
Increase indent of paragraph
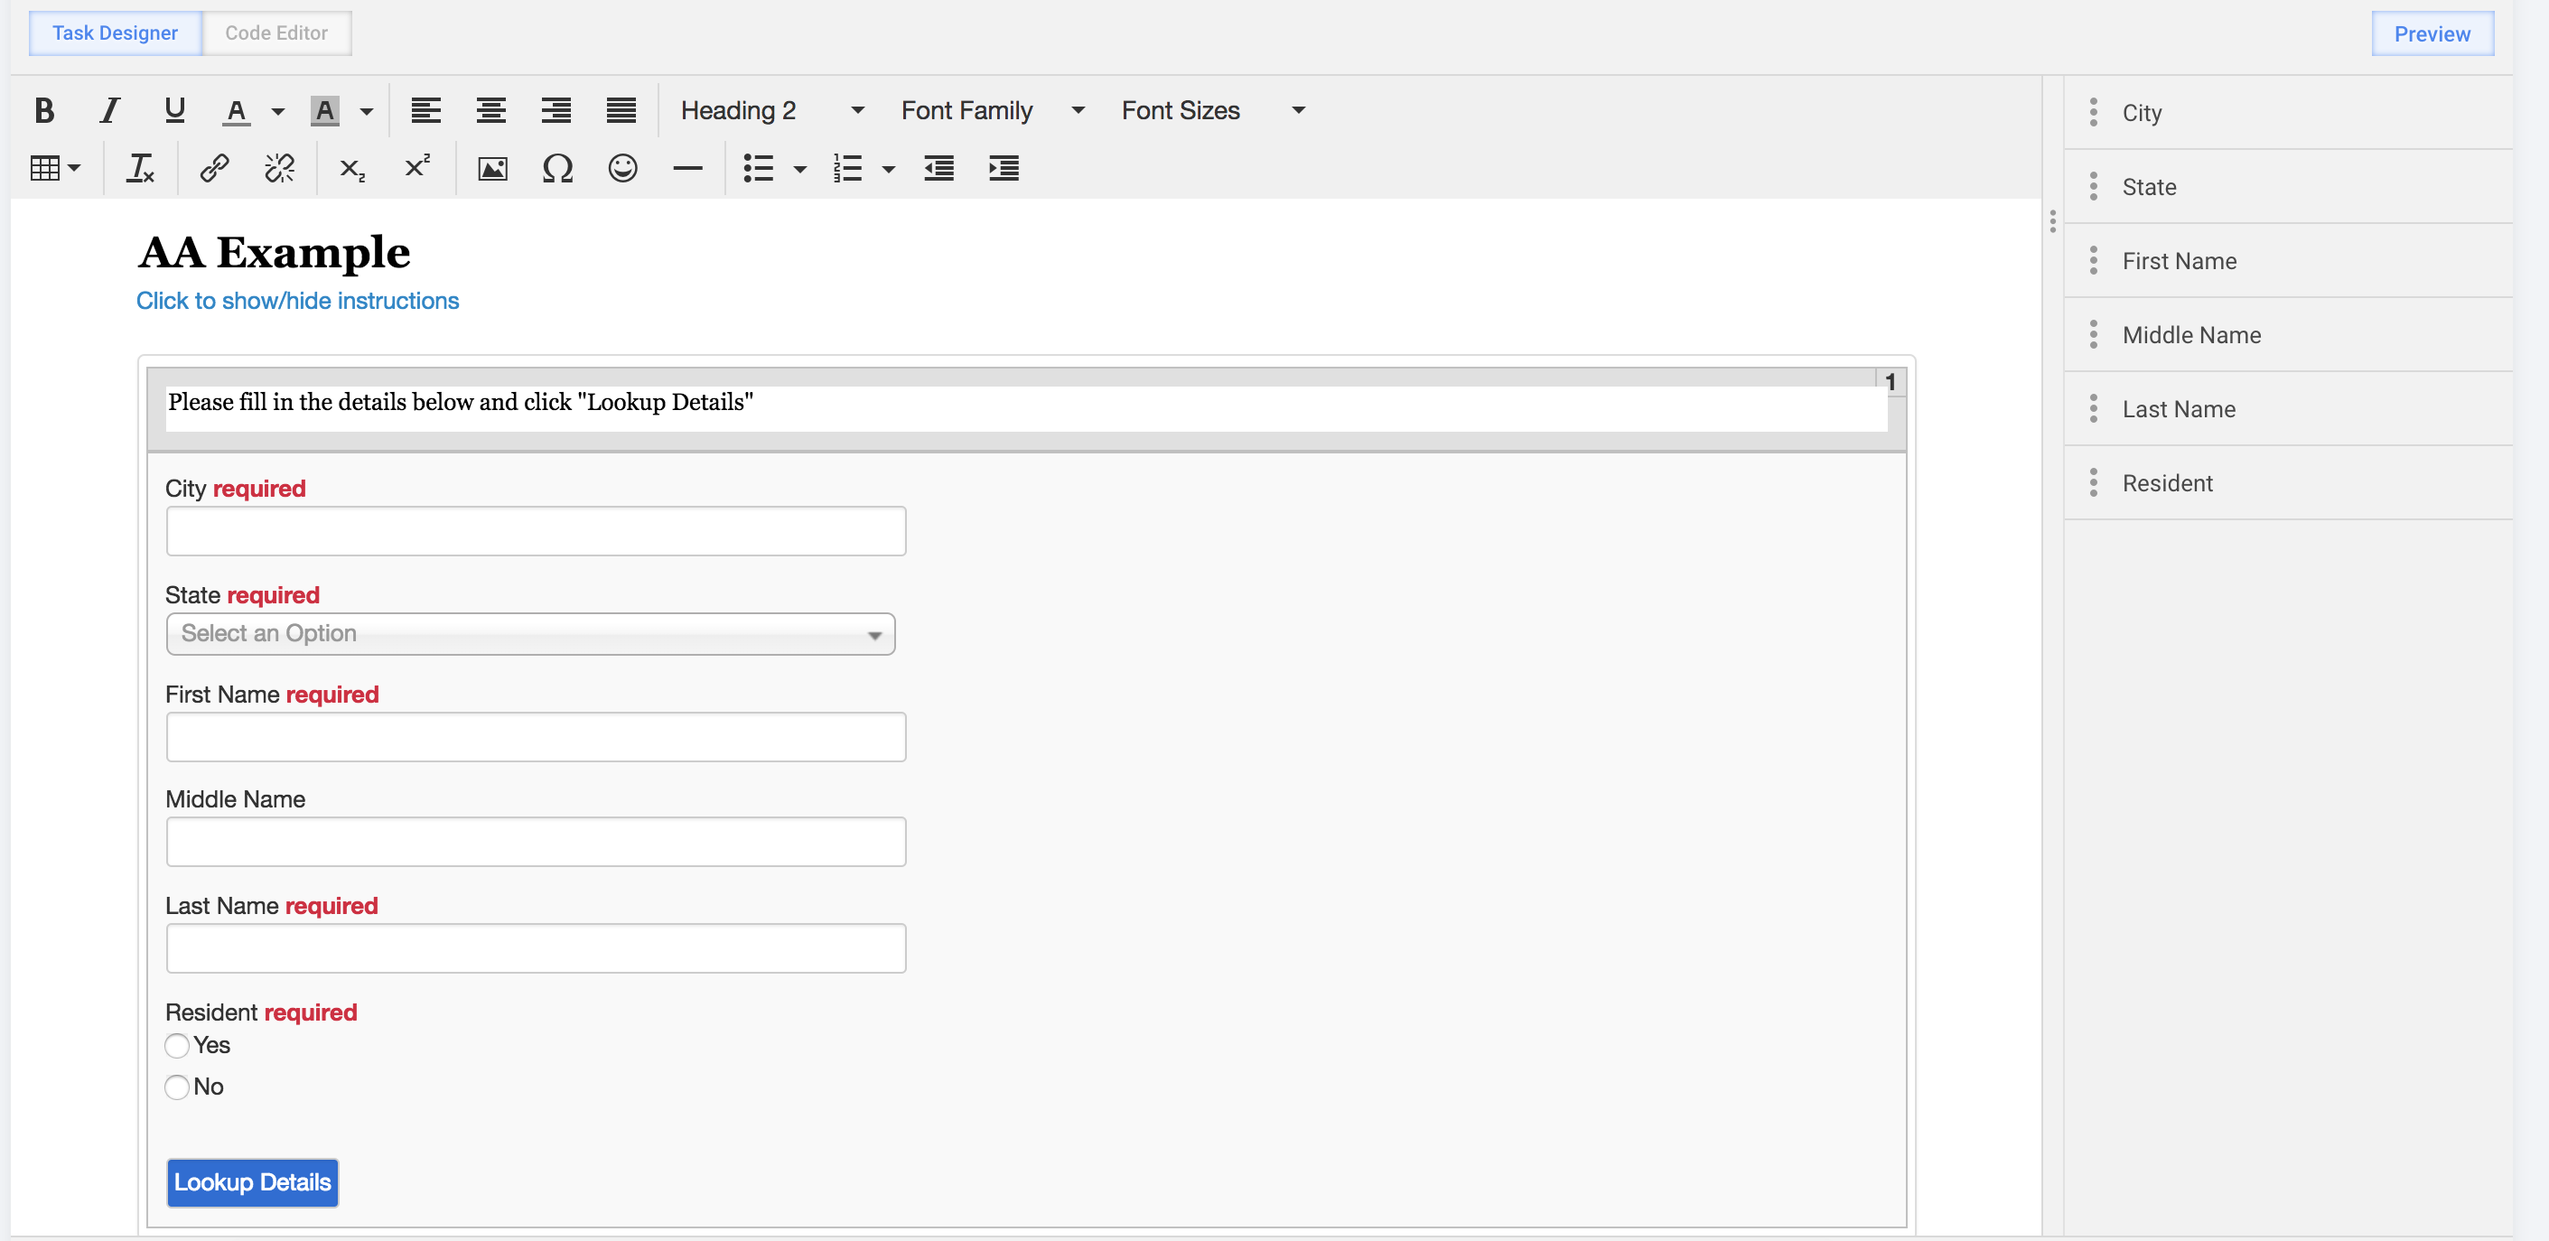[1004, 168]
